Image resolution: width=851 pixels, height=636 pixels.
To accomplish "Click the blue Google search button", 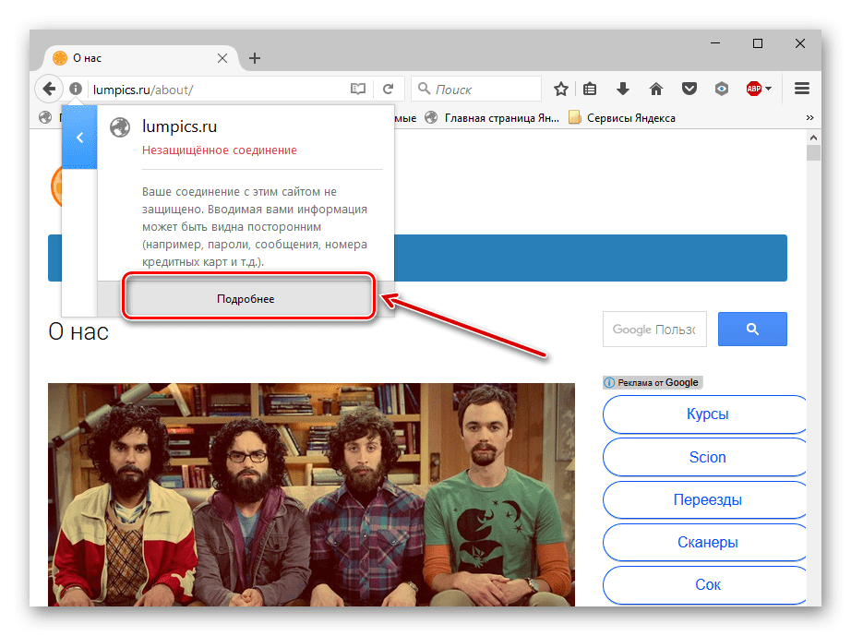I will click(x=752, y=329).
